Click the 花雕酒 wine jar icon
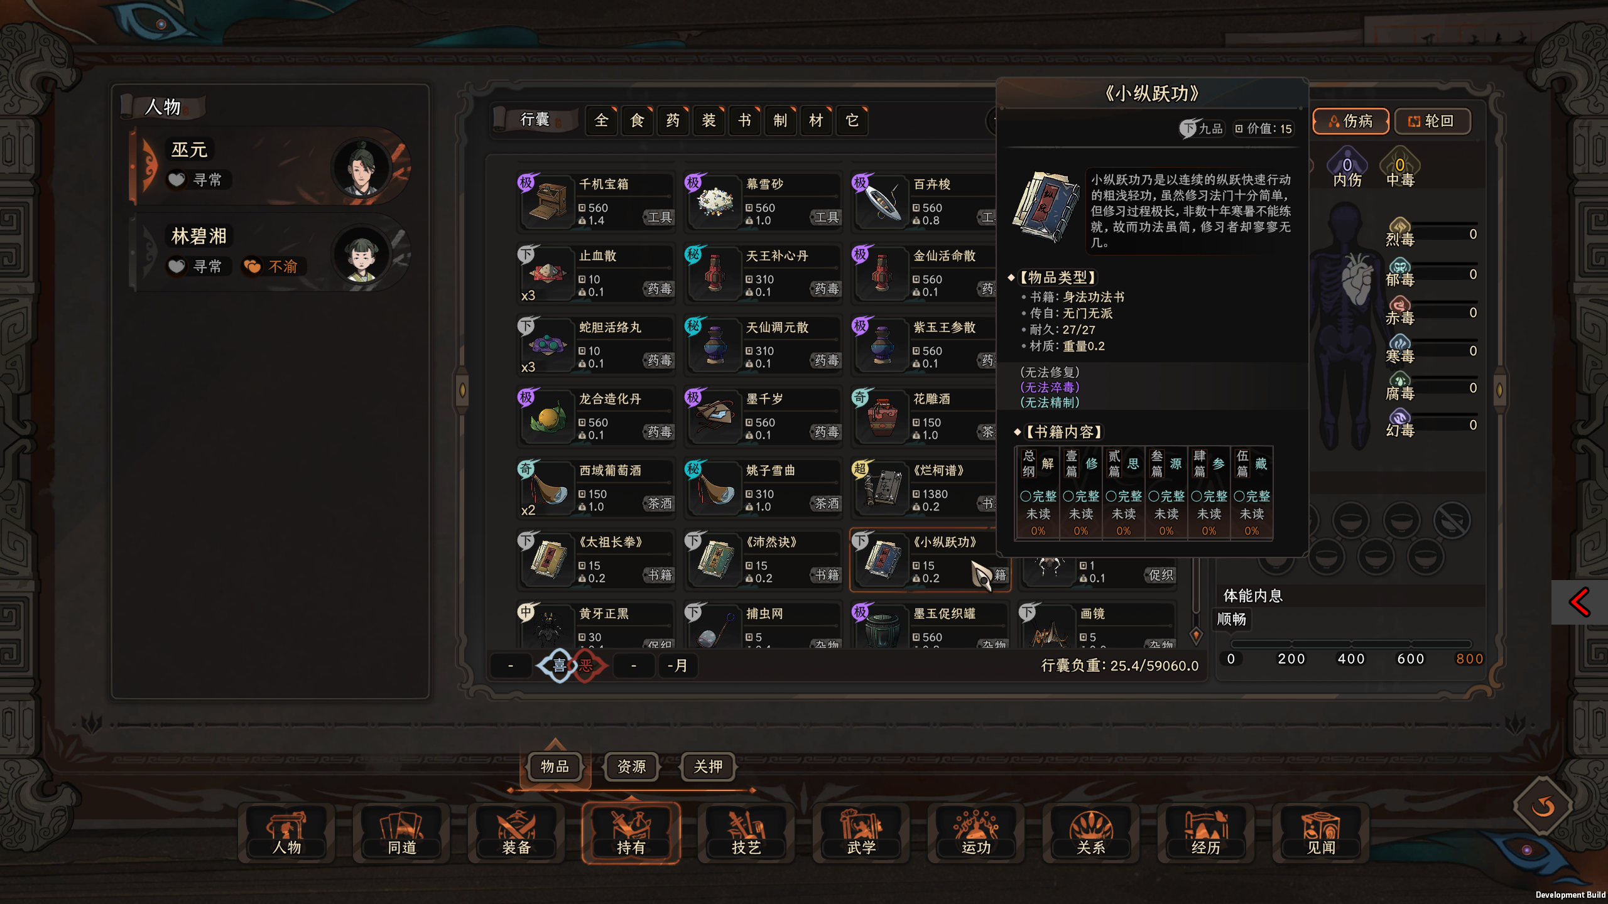Screen dimensions: 1608x904 [x=882, y=416]
